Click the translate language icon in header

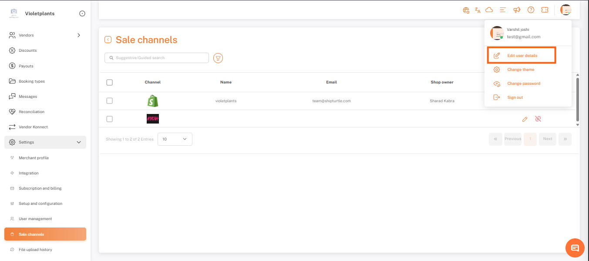tap(478, 10)
